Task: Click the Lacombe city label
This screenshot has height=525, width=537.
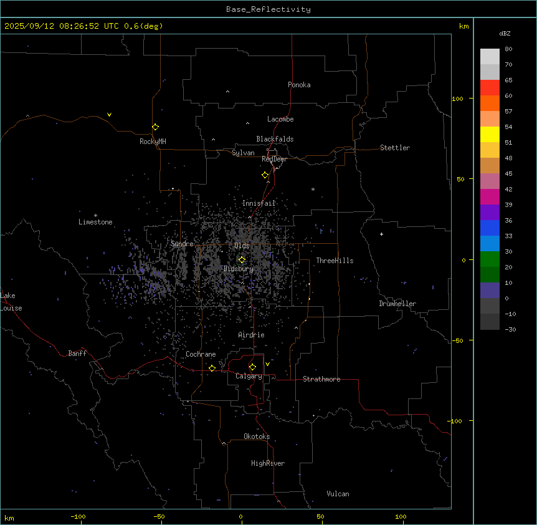Action: point(280,119)
